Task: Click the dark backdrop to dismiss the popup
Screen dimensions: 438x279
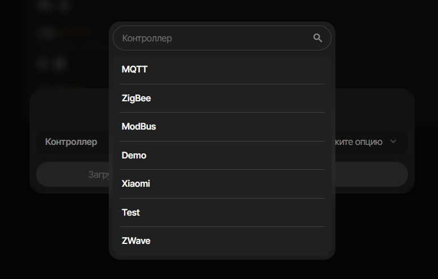Action: [x=385, y=238]
